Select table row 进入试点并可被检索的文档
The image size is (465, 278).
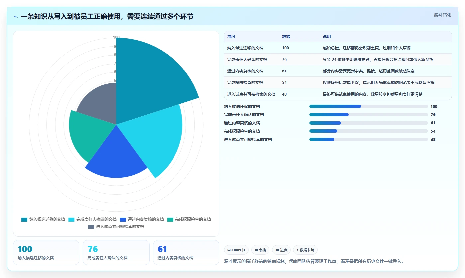tap(338, 94)
